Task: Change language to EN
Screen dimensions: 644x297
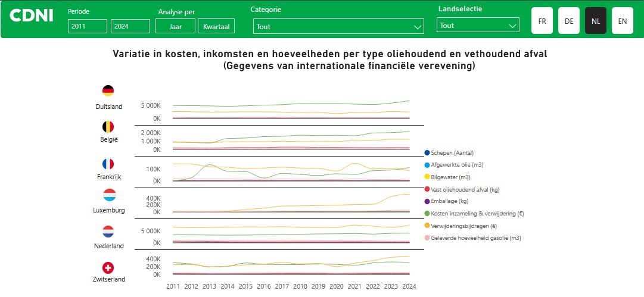Action: tap(622, 21)
